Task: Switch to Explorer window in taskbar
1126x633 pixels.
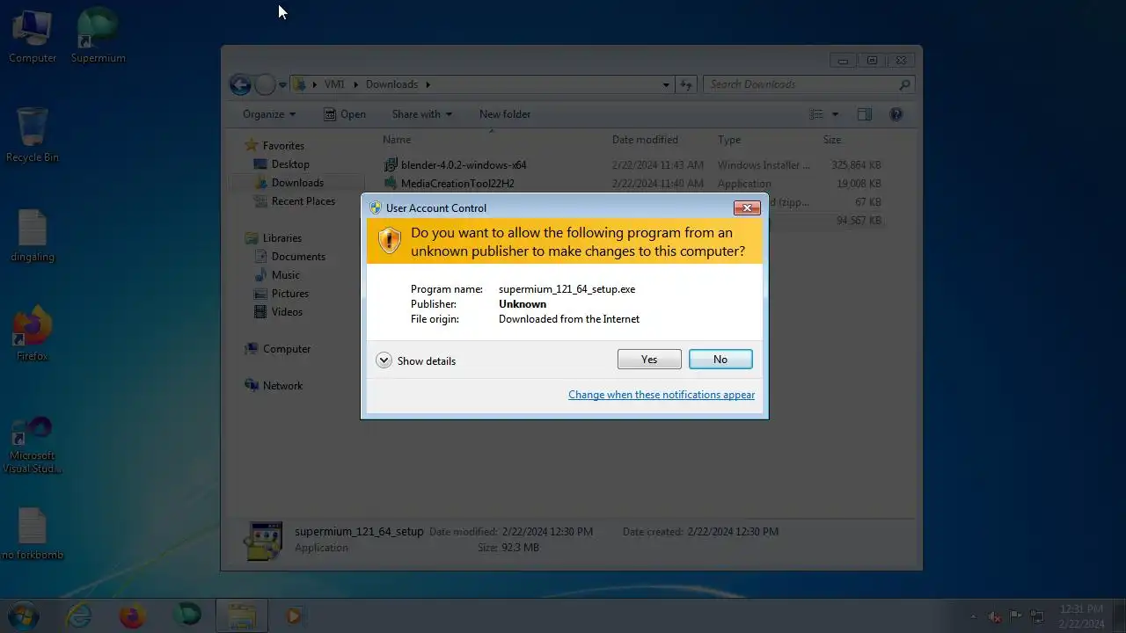Action: [x=241, y=616]
